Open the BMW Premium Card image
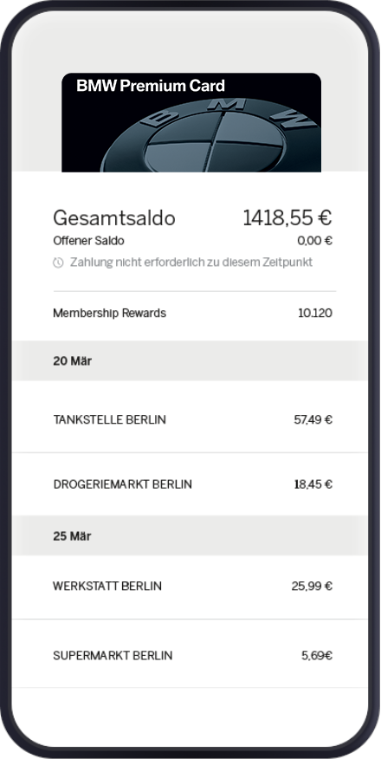This screenshot has height=759, width=381. [191, 122]
